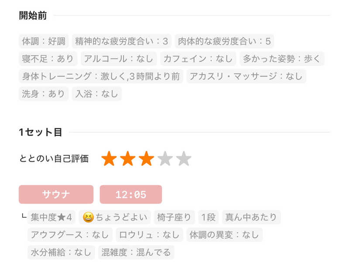Set self-rating to five stars
The height and width of the screenshot is (262, 349).
184,159
